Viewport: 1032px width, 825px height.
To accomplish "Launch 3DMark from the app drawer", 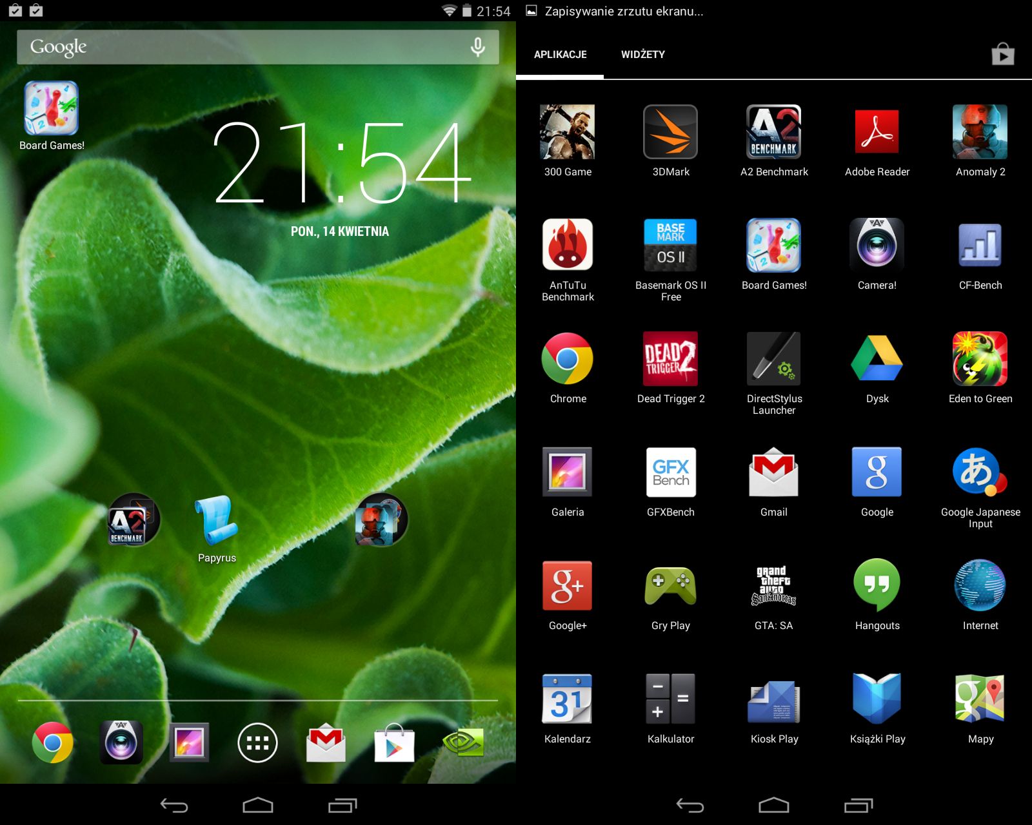I will pyautogui.click(x=671, y=132).
